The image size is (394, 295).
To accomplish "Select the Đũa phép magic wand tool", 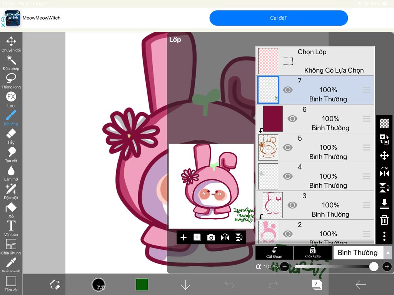I will tap(11, 63).
